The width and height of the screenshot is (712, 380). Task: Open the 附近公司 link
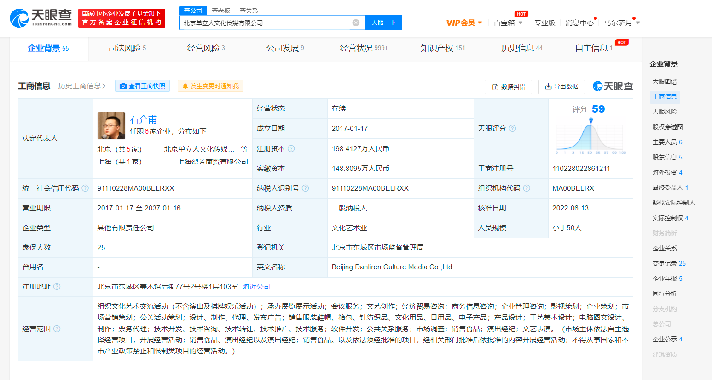pos(256,286)
